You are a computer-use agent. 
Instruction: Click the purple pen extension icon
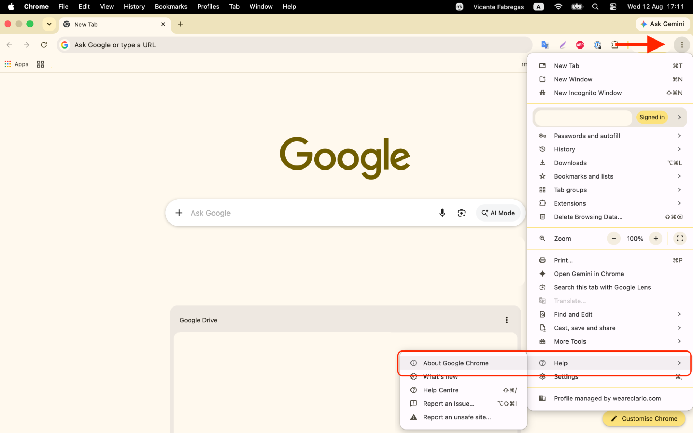(x=562, y=45)
